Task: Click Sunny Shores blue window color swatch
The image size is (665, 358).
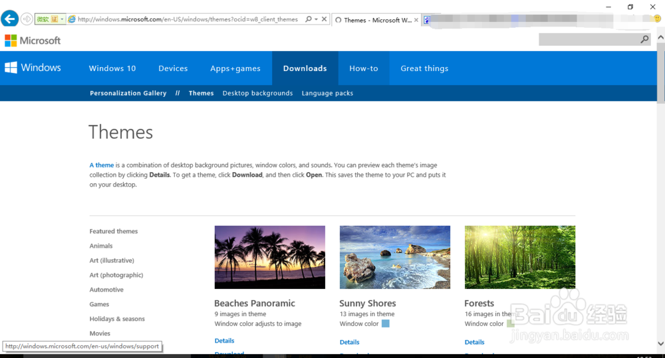Action: (386, 323)
